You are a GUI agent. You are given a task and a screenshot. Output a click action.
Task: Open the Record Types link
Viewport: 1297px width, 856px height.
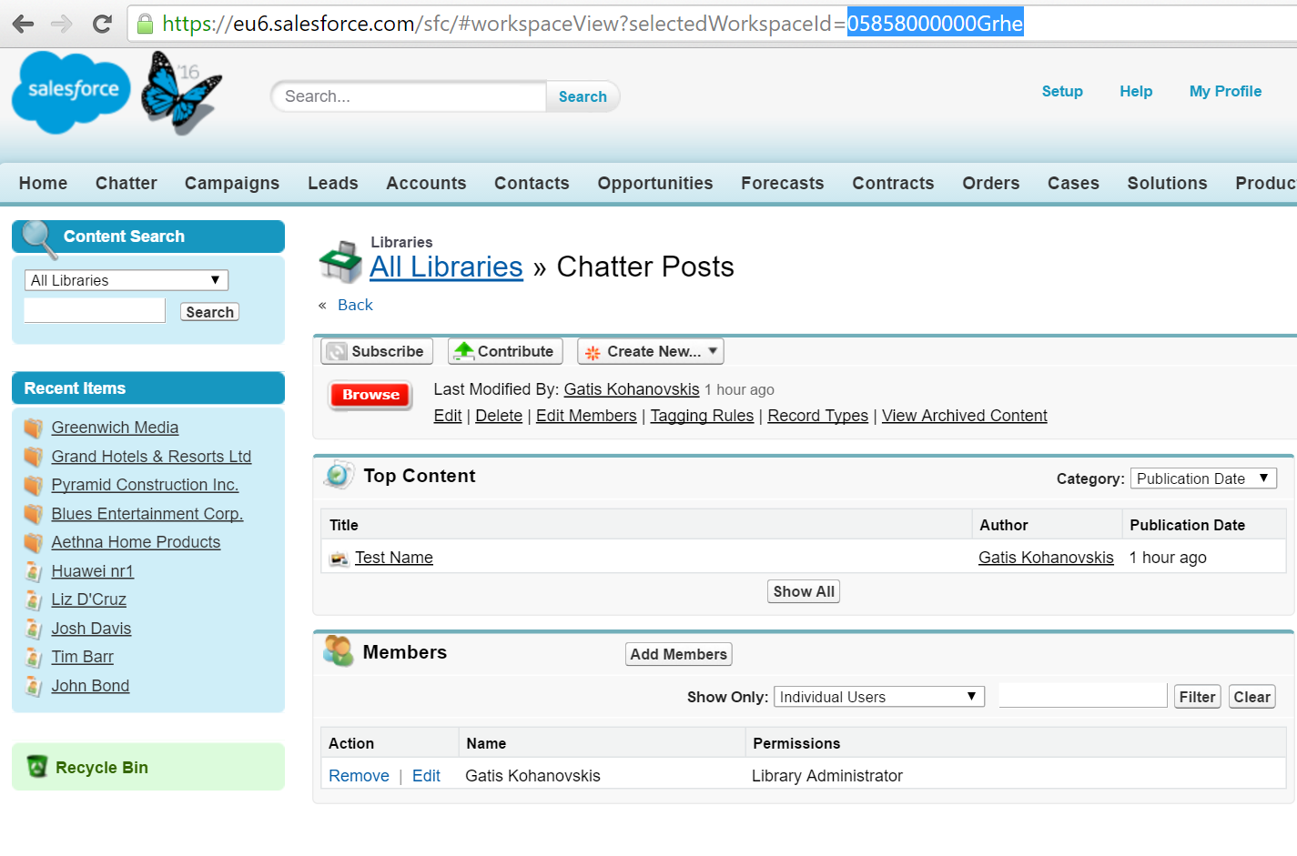[817, 416]
